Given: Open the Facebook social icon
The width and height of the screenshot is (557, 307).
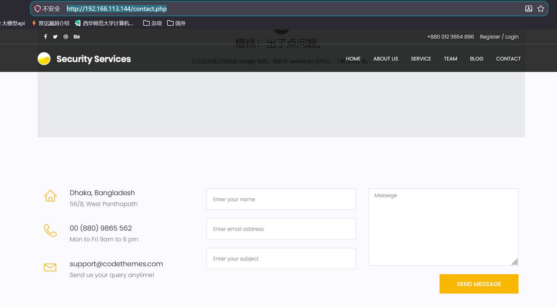Looking at the screenshot, I should tap(45, 37).
